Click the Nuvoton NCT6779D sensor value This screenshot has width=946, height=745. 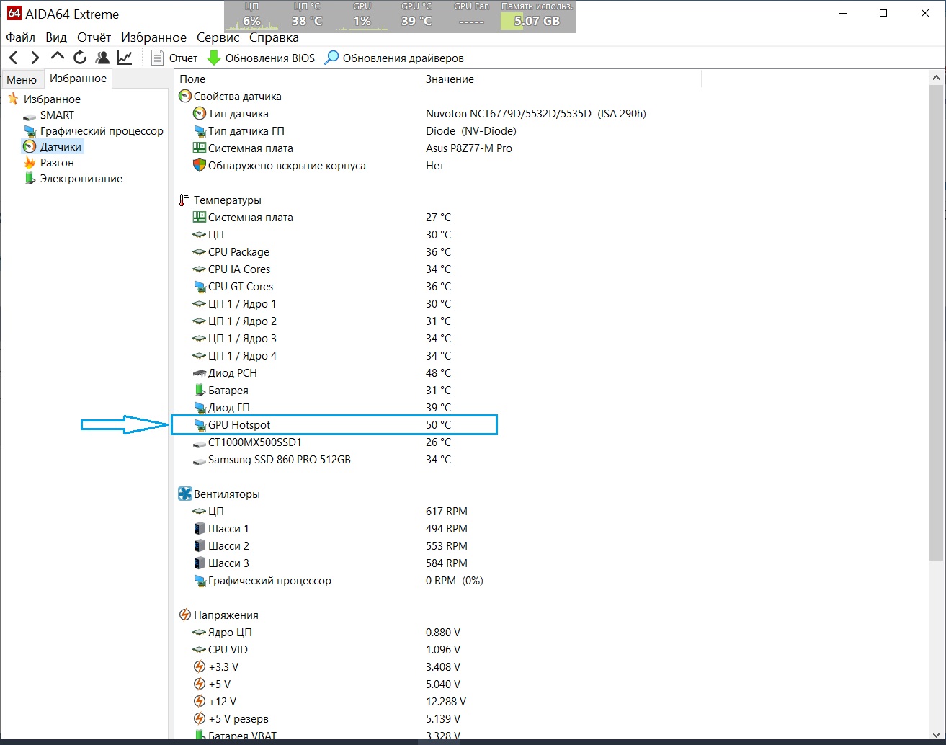tap(535, 114)
